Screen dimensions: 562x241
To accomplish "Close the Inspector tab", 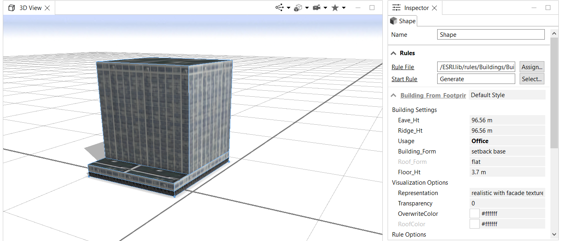I will [x=434, y=8].
